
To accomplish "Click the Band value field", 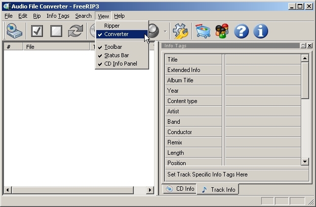I will (x=263, y=122).
